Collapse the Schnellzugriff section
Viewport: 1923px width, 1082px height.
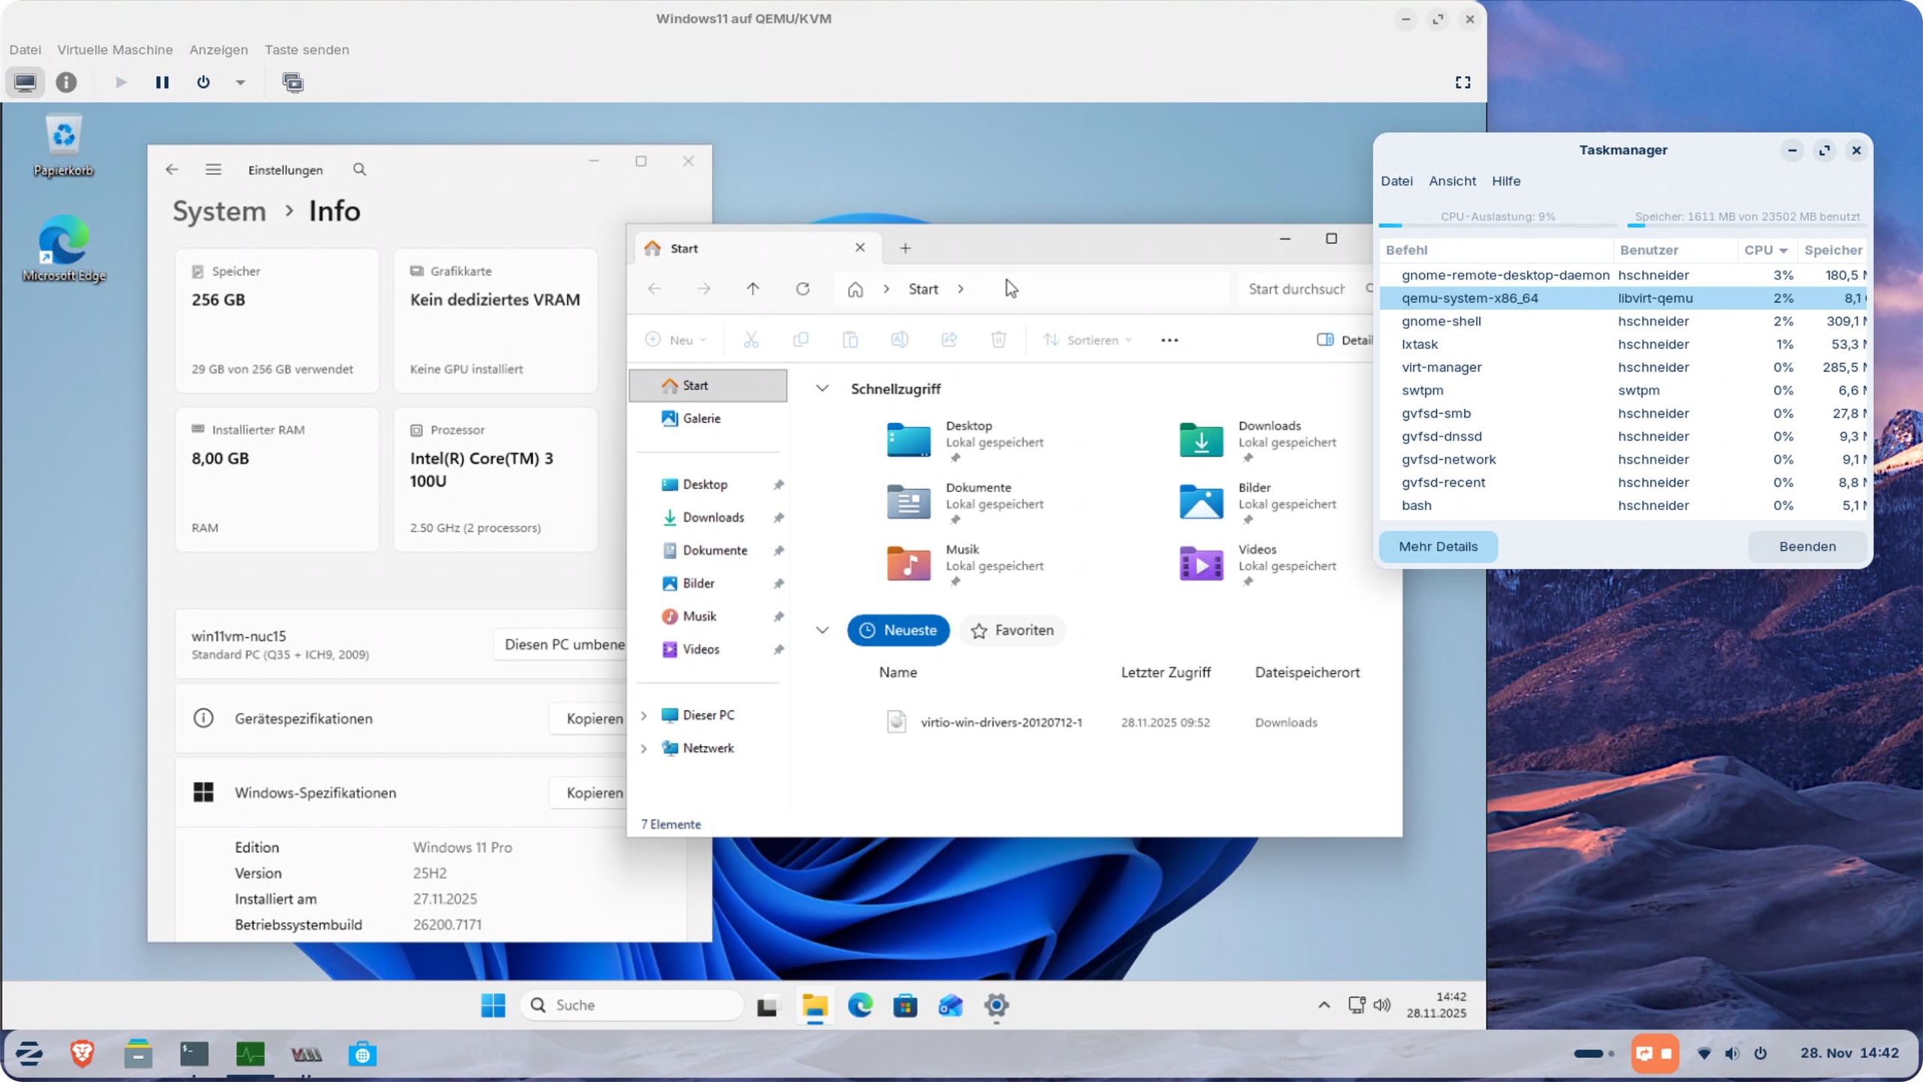click(x=822, y=388)
